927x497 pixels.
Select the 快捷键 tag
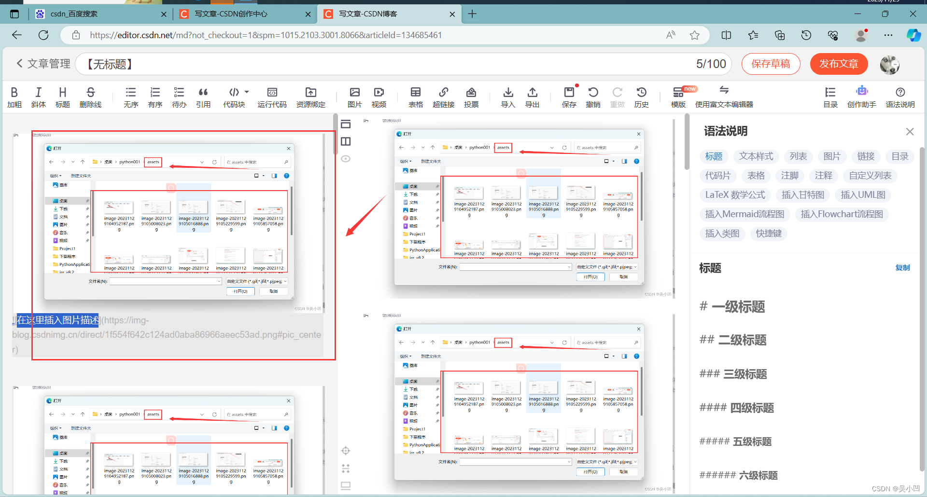769,234
